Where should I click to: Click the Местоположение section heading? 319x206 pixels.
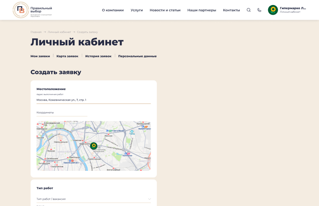click(51, 89)
